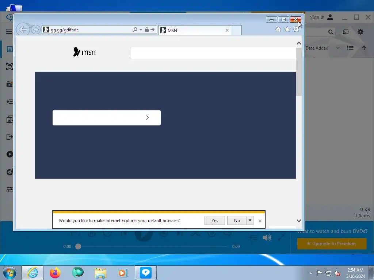Screen dimensions: 374x280
Task: Dismiss the default browser notification bar
Action: click(260, 221)
